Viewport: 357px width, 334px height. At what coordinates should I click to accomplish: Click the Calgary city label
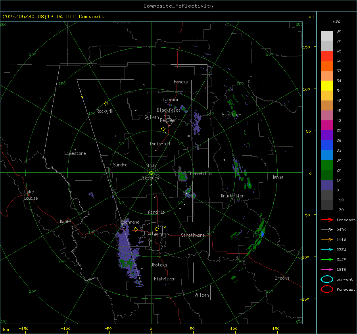tap(155, 234)
